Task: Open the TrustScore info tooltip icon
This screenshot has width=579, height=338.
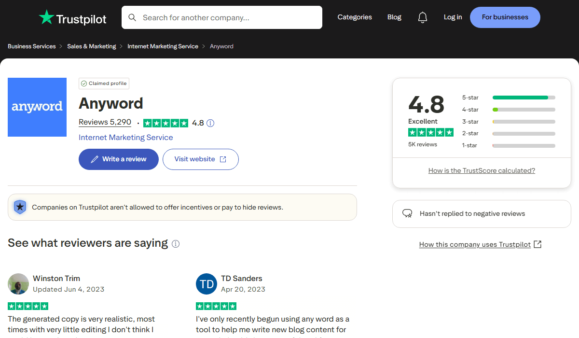Action: click(x=210, y=123)
